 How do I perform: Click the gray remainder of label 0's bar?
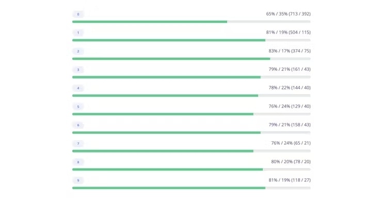coord(269,22)
